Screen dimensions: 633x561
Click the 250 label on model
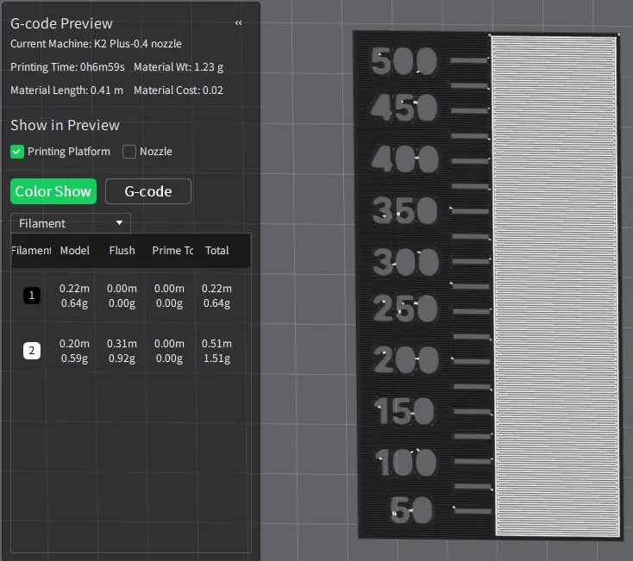(x=405, y=309)
